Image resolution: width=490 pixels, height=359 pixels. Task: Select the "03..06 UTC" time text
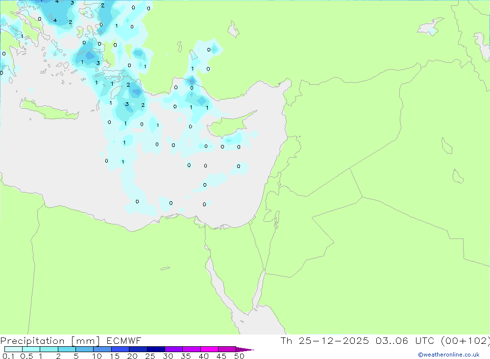click(405, 340)
